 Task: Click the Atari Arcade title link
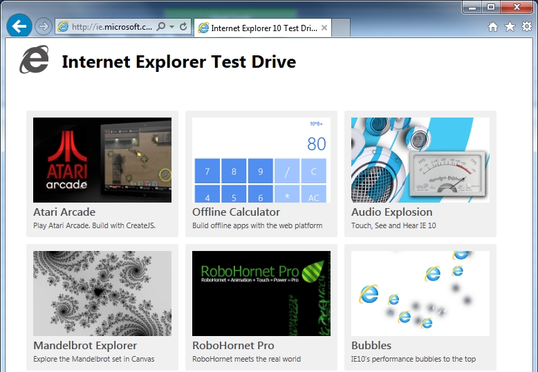[64, 212]
